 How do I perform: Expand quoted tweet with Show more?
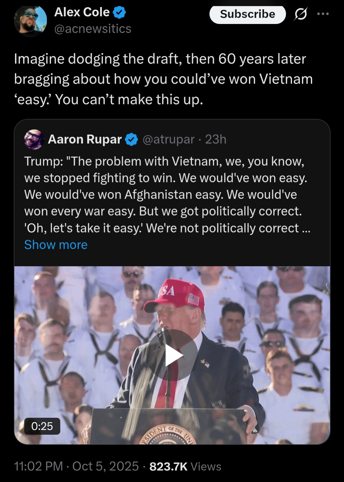[x=56, y=245]
